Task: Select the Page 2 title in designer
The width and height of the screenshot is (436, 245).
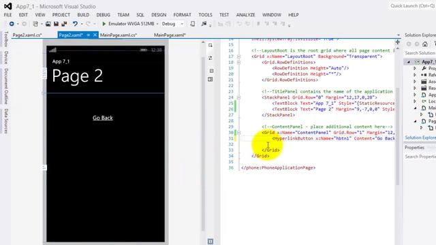Action: pos(77,76)
